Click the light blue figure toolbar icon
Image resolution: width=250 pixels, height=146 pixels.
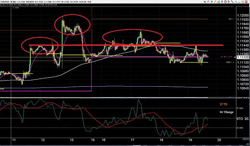point(236,2)
